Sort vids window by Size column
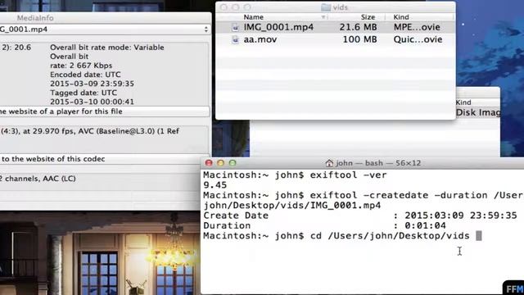Viewport: 524px width, 295px height. pyautogui.click(x=368, y=17)
